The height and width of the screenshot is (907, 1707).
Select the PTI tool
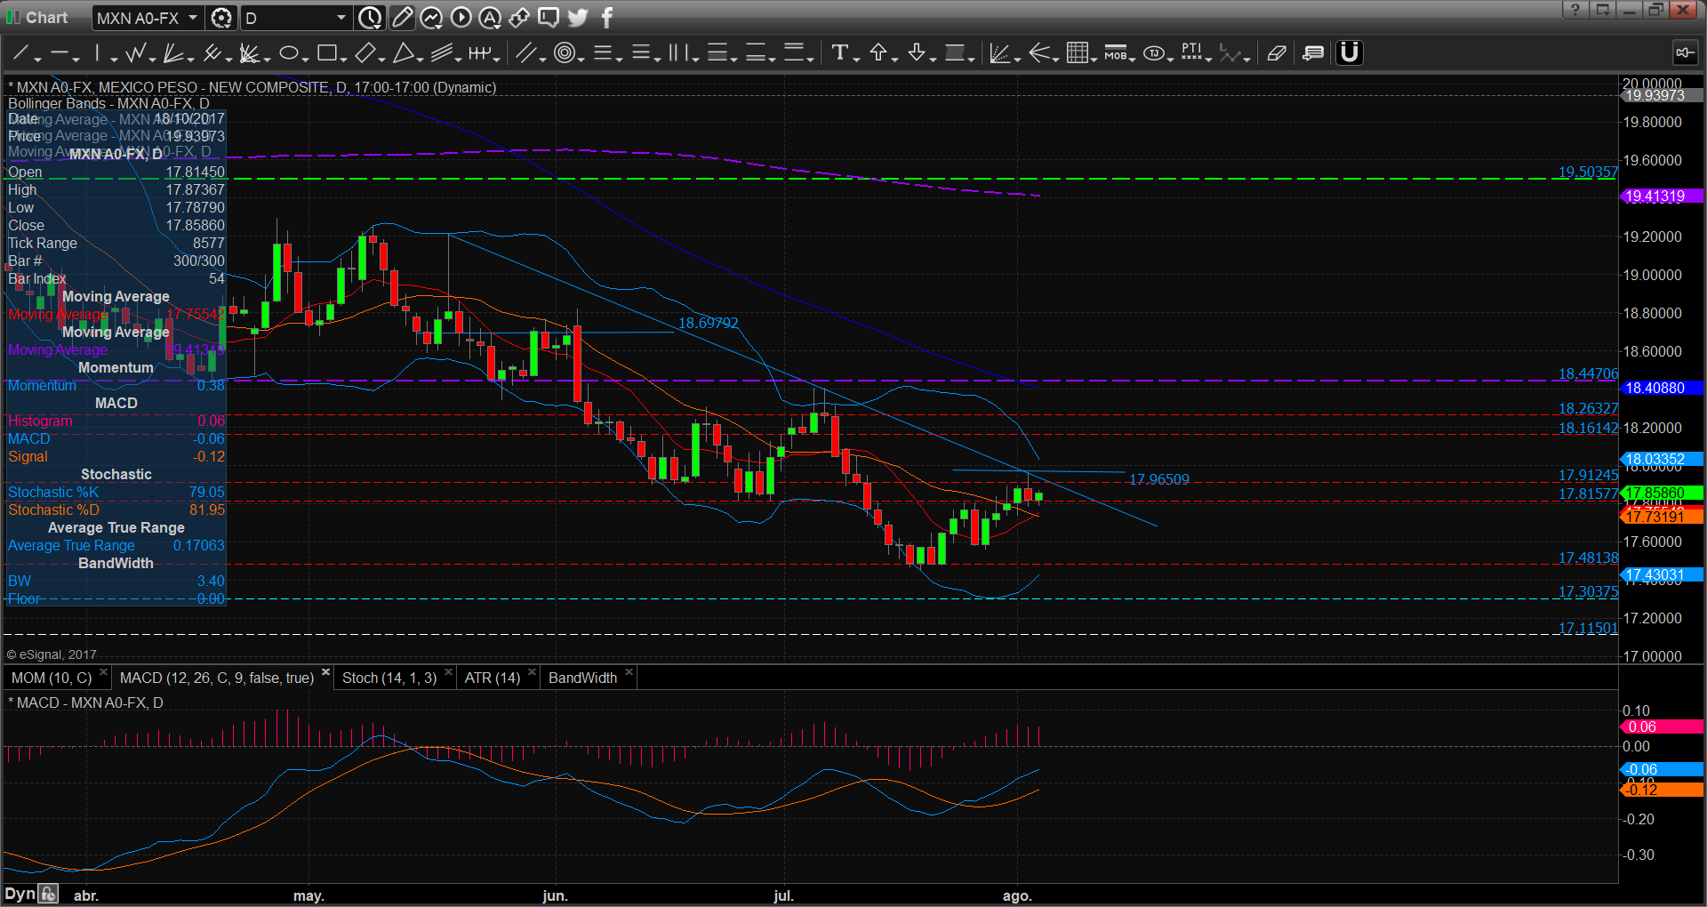(1191, 53)
